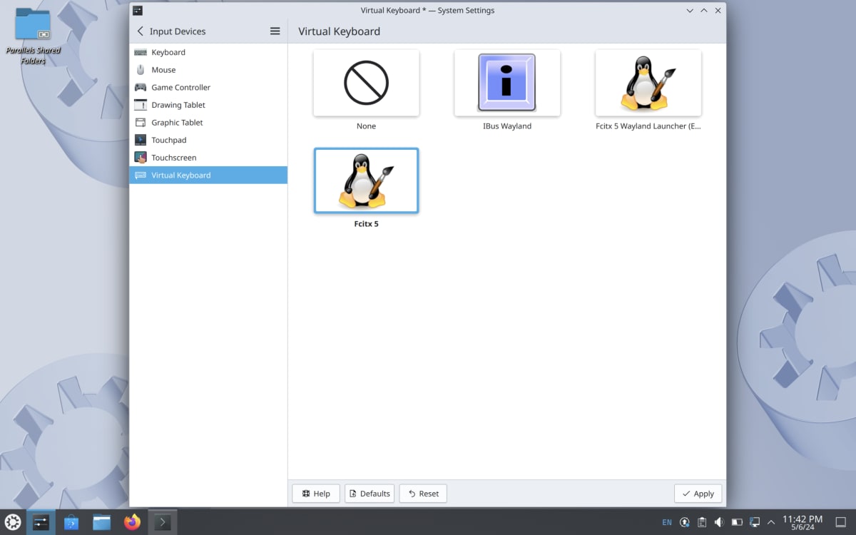This screenshot has width=856, height=535.
Task: Go to Touchscreen settings
Action: click(x=208, y=158)
